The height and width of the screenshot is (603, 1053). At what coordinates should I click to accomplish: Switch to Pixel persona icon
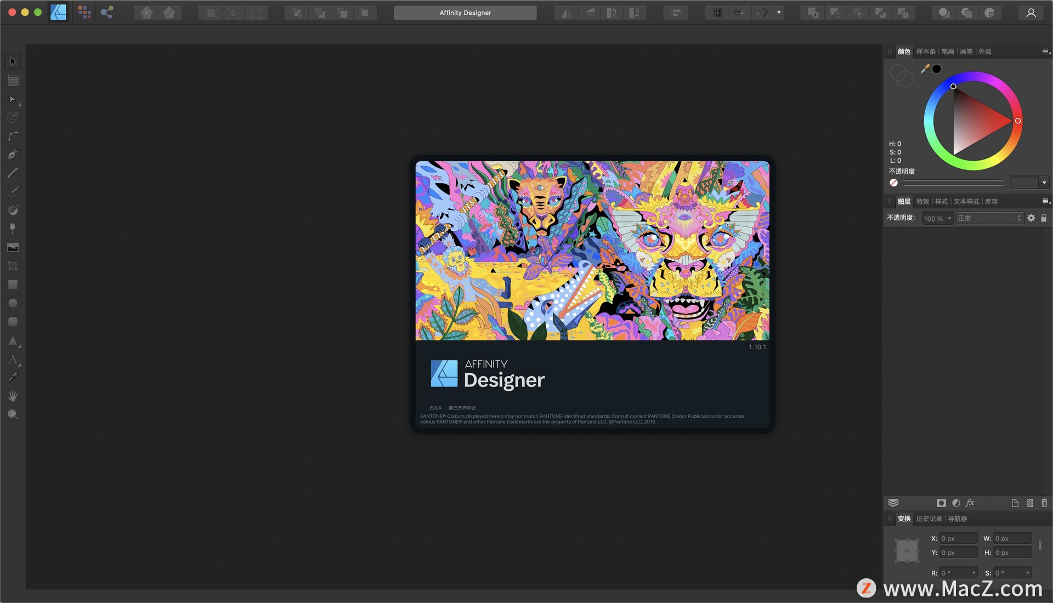[84, 12]
